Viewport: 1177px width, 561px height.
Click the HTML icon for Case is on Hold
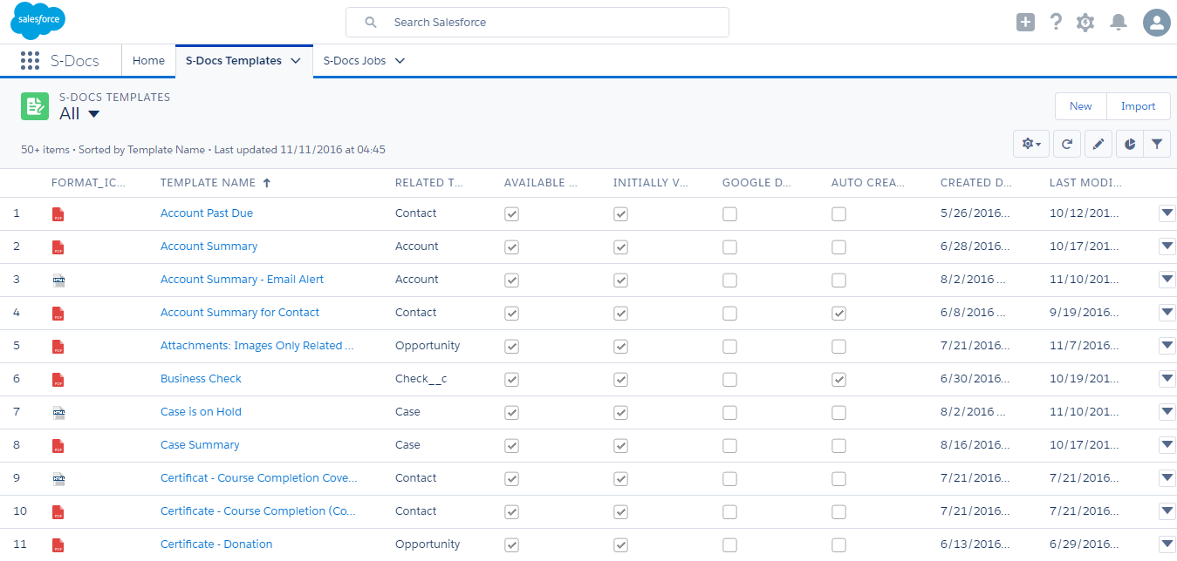tap(58, 413)
